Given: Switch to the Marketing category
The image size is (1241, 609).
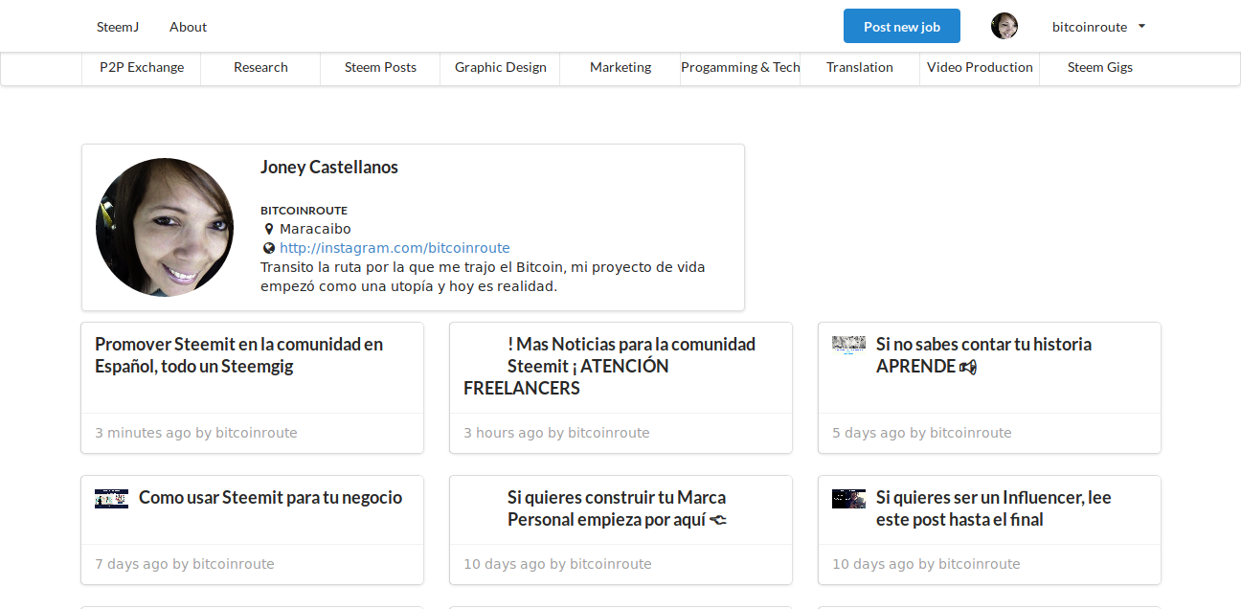Looking at the screenshot, I should (x=620, y=67).
